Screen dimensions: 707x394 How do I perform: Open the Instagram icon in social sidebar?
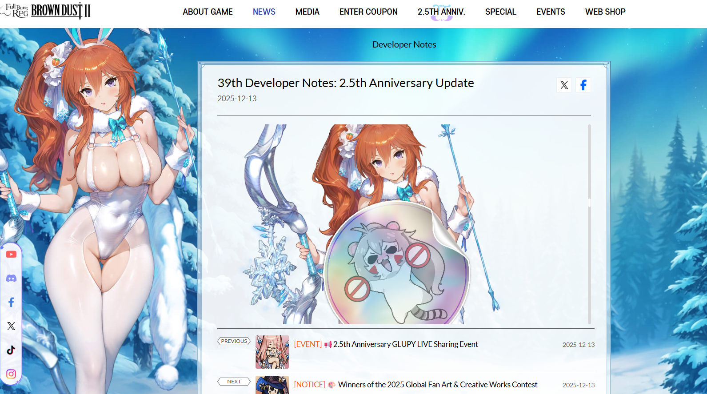pyautogui.click(x=11, y=374)
